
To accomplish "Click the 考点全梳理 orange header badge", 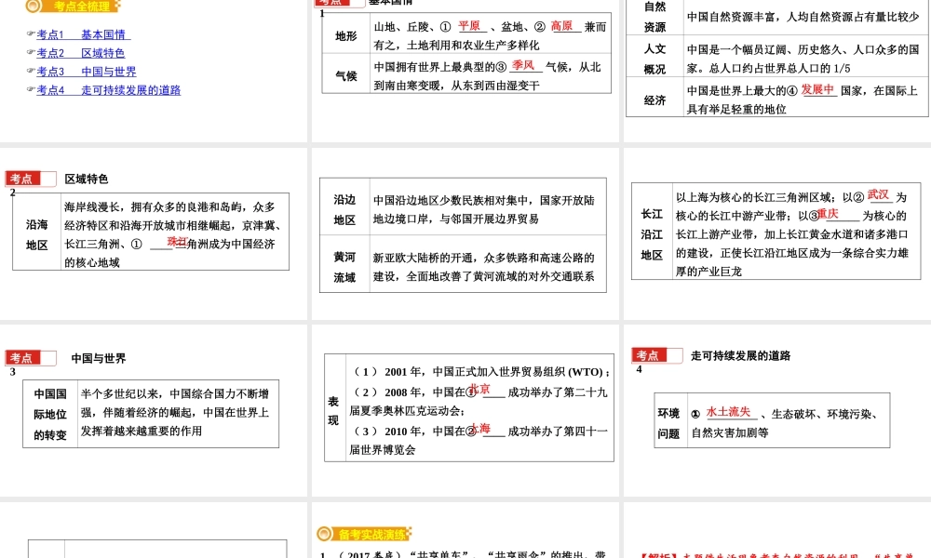I will point(73,6).
